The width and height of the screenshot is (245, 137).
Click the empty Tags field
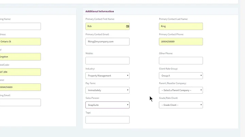[x=107, y=120]
